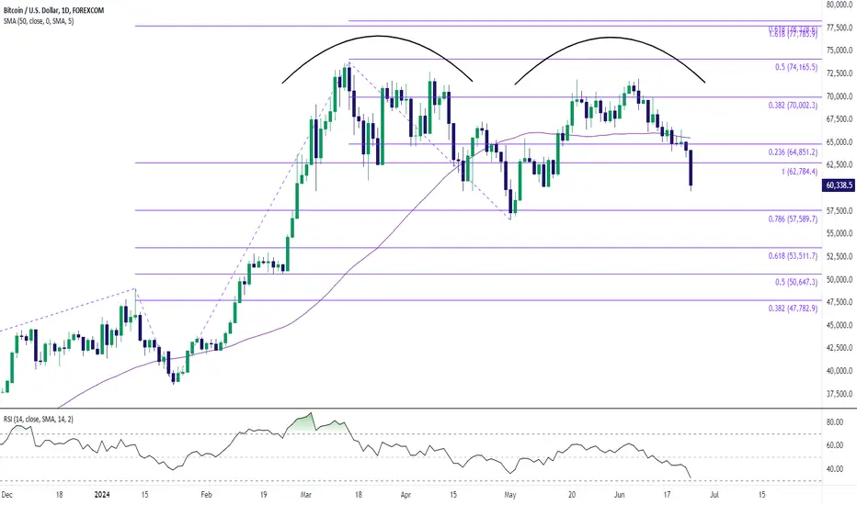Click the Jul date axis label

point(714,495)
